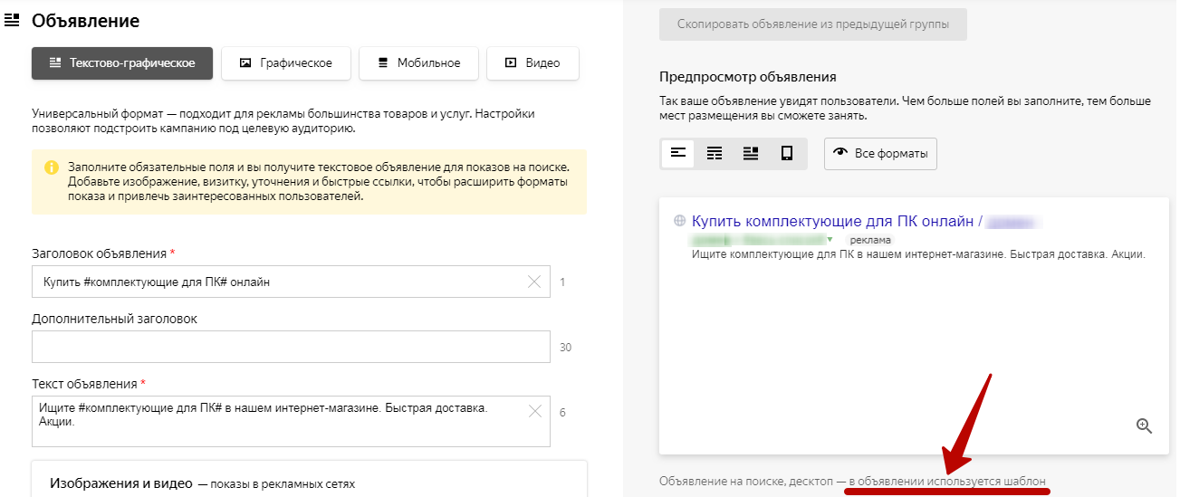
Task: Click Скопировать объявление из предыдущей группы button
Action: pyautogui.click(x=812, y=24)
